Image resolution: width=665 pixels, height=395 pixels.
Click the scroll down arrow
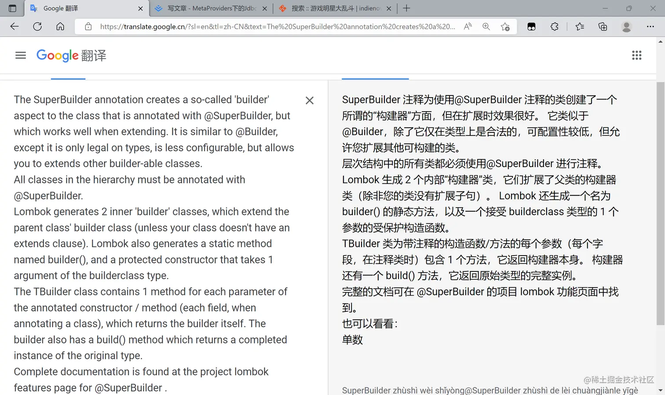[660, 390]
